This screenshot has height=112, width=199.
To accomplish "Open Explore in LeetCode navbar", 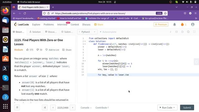I will [36, 25].
